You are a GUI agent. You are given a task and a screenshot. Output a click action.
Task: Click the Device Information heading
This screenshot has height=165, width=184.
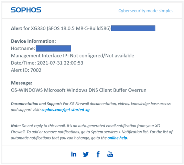33,41
